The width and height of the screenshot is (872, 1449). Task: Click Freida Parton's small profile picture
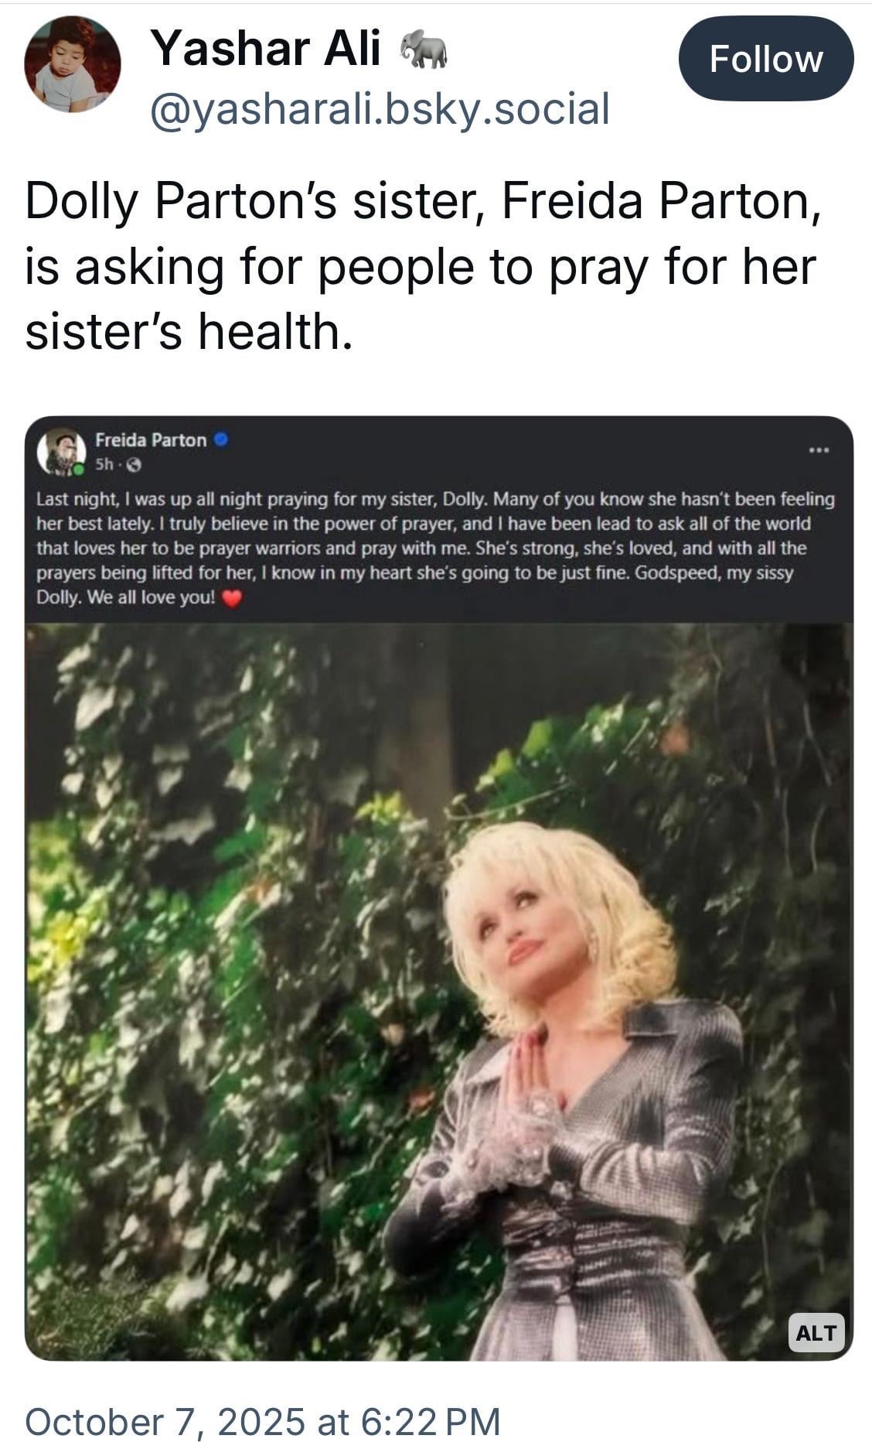point(61,451)
